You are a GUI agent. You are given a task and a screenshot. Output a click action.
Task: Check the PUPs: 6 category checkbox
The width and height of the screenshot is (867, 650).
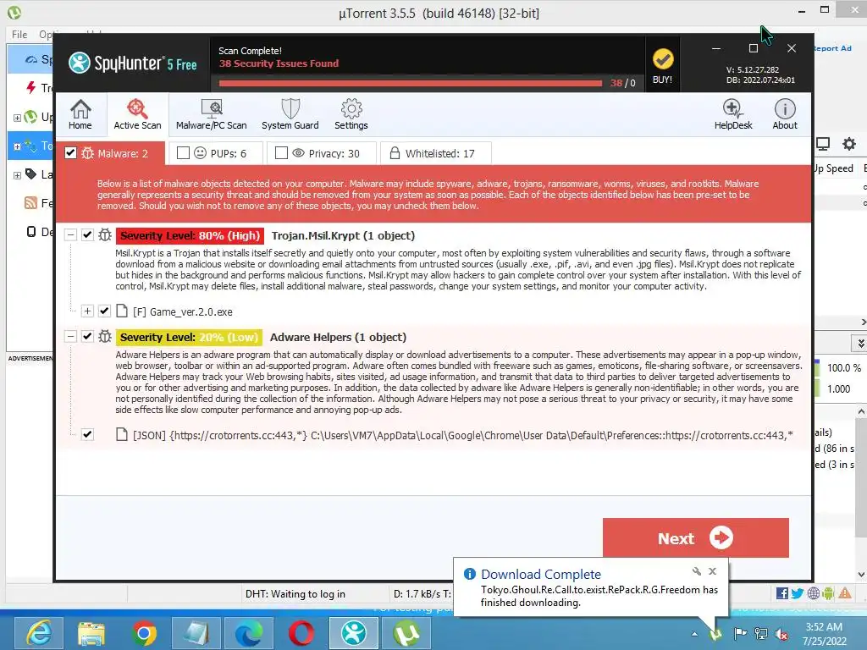183,152
